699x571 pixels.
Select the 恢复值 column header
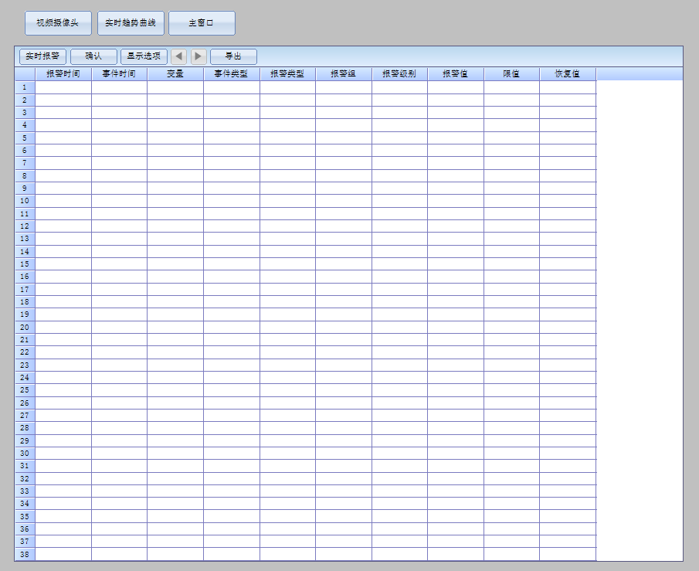coord(567,74)
